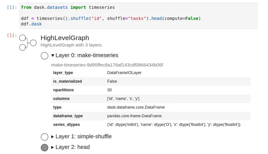Click the 'from dask.datasets import timeseries' line

coord(68,7)
